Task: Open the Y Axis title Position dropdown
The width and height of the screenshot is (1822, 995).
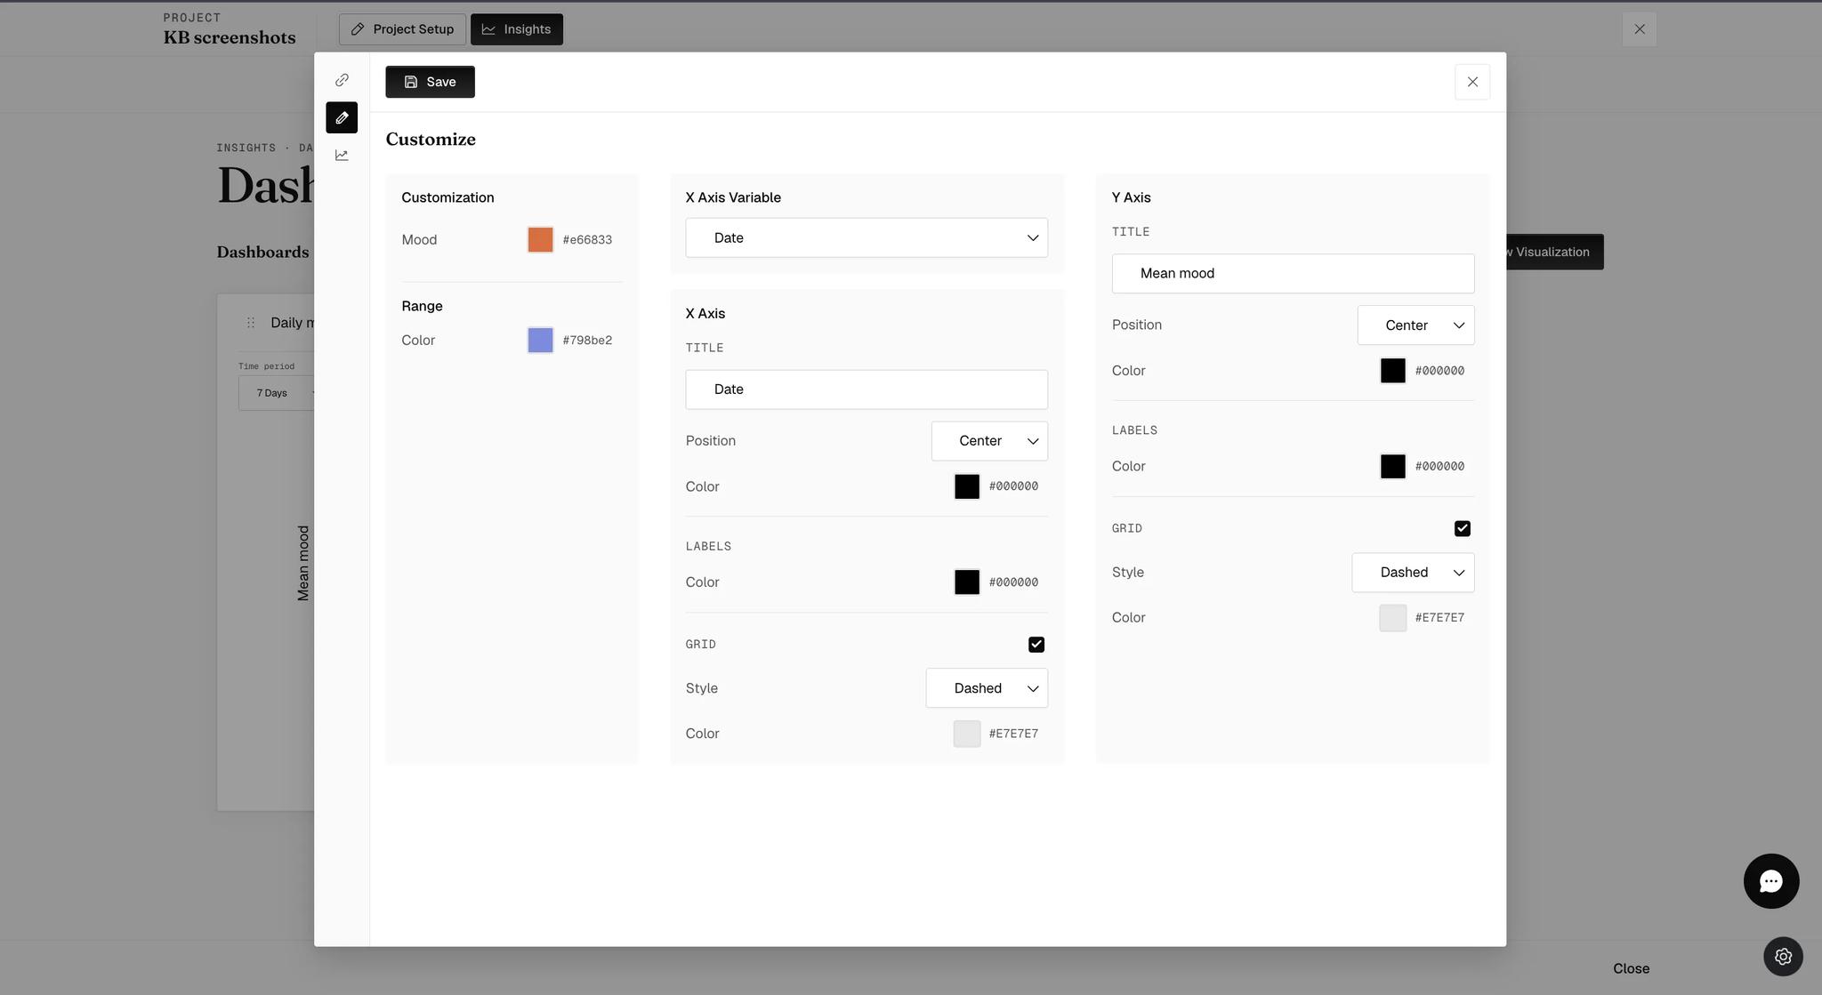Action: 1415,325
